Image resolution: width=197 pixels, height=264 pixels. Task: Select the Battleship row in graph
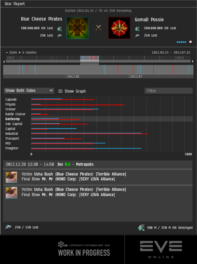98,119
